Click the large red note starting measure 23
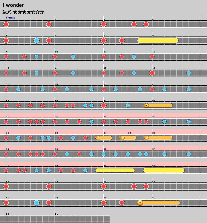 103,105
